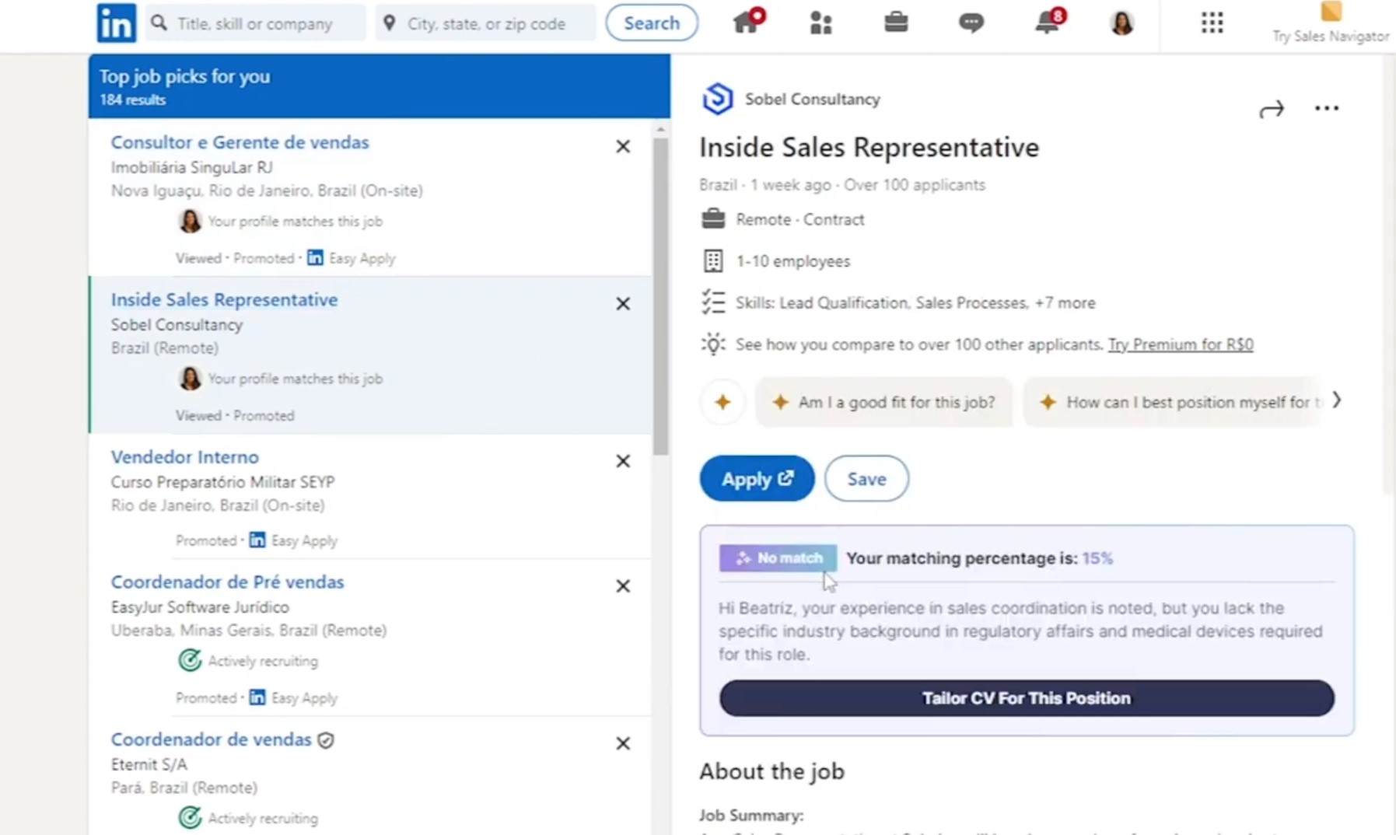This screenshot has width=1396, height=835.
Task: Open Try Premium for R$0 link
Action: 1181,344
